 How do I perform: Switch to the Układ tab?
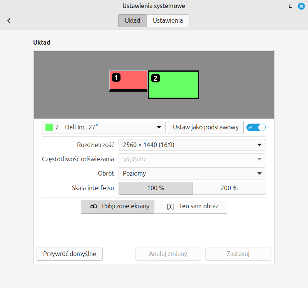click(x=132, y=21)
